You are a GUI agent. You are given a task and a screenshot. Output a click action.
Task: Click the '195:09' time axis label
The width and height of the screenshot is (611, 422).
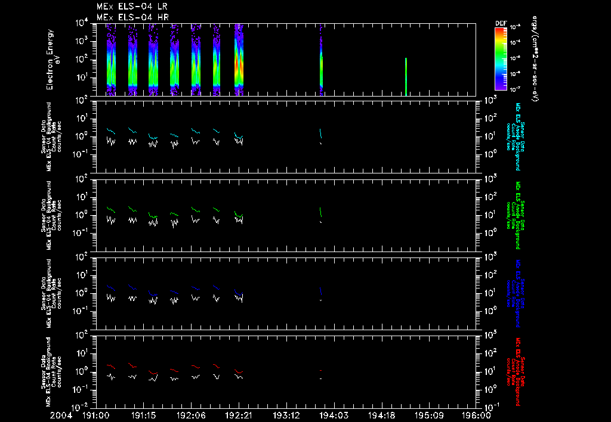tap(428, 415)
